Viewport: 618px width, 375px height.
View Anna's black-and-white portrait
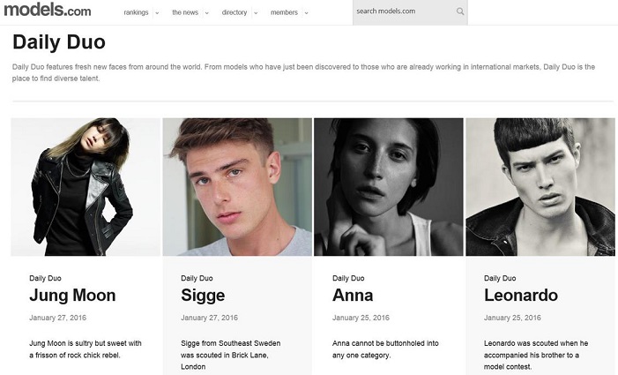point(388,187)
